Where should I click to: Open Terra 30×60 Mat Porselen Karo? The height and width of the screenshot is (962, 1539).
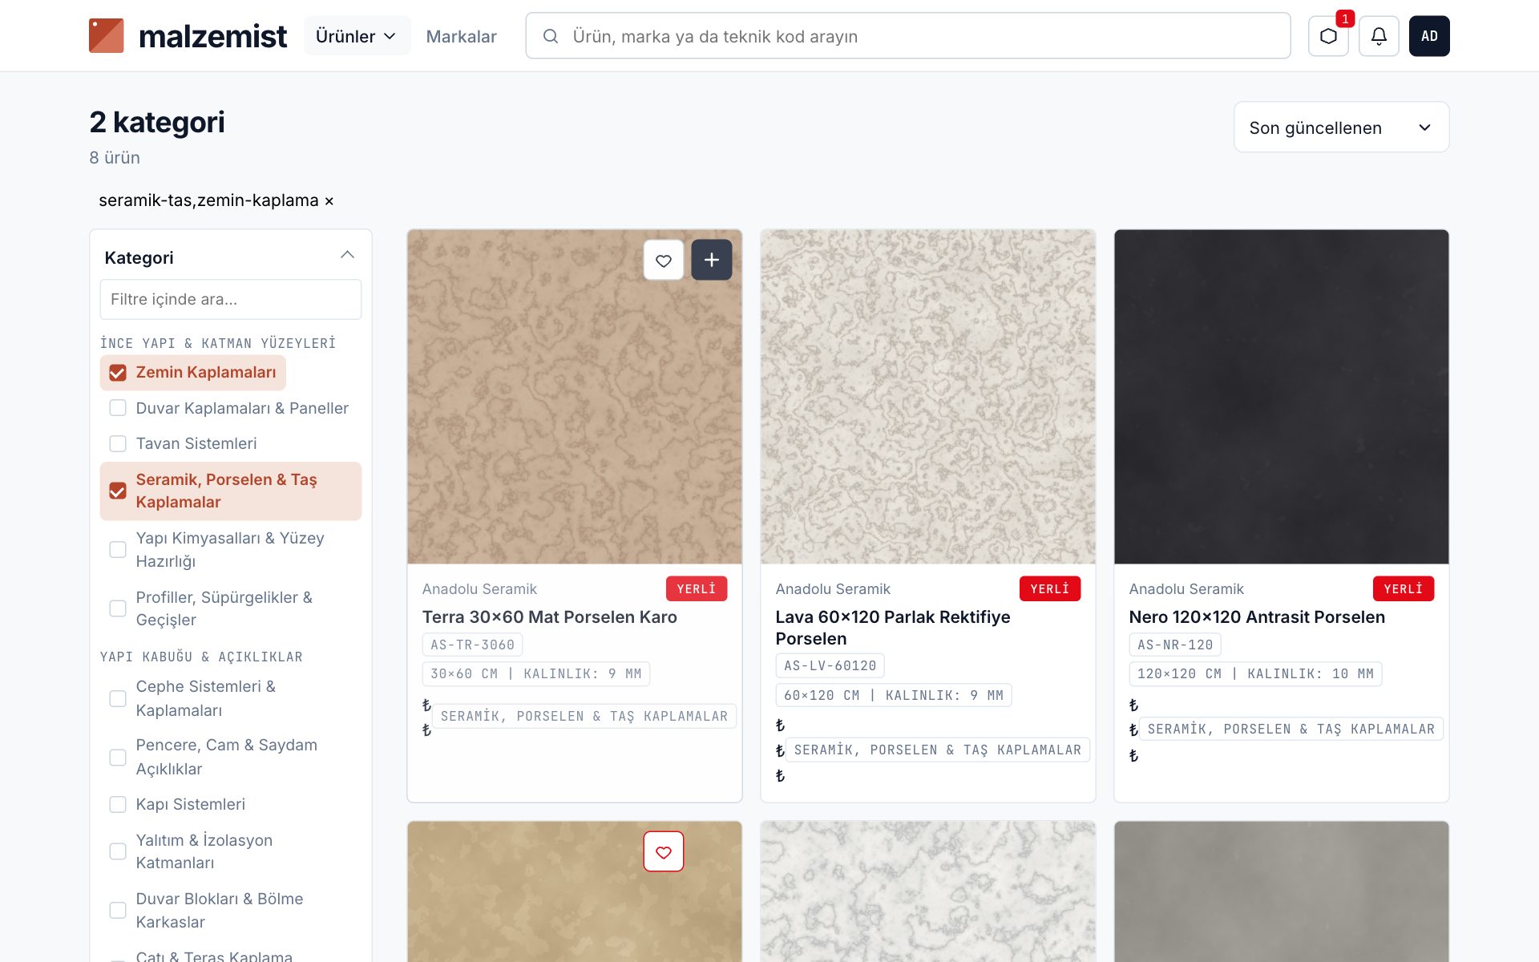pyautogui.click(x=550, y=616)
